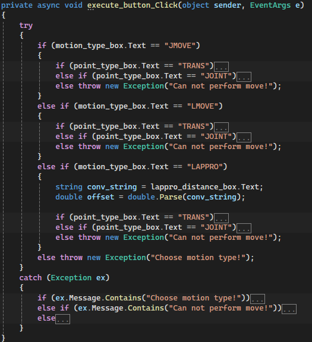Expand collapsed TRANS block under LAPPRO condition

(222, 218)
